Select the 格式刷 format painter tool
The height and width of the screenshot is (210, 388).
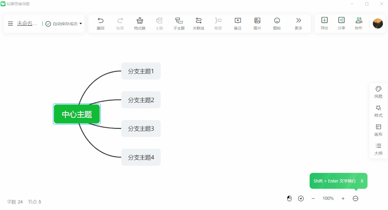[139, 23]
